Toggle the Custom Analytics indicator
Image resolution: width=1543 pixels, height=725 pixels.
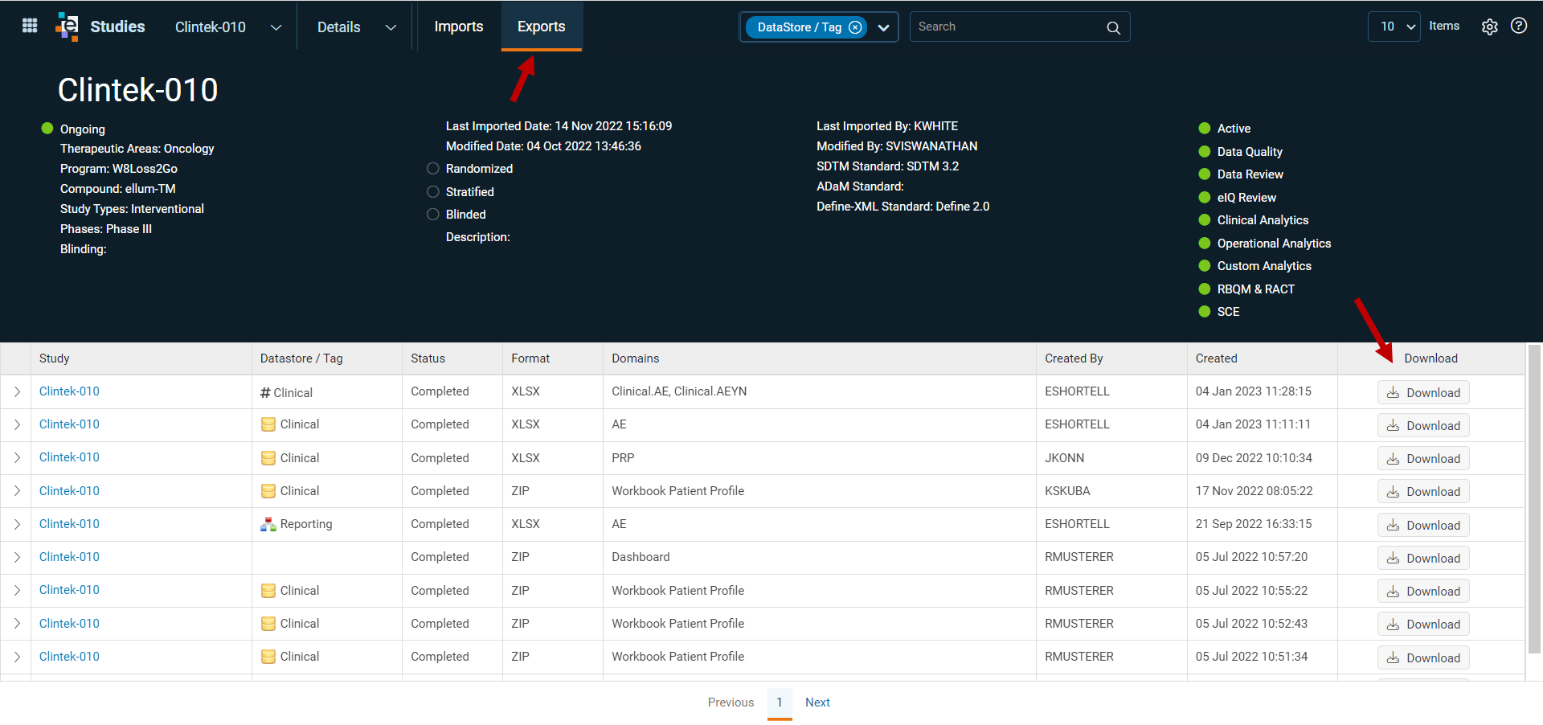click(x=1205, y=266)
